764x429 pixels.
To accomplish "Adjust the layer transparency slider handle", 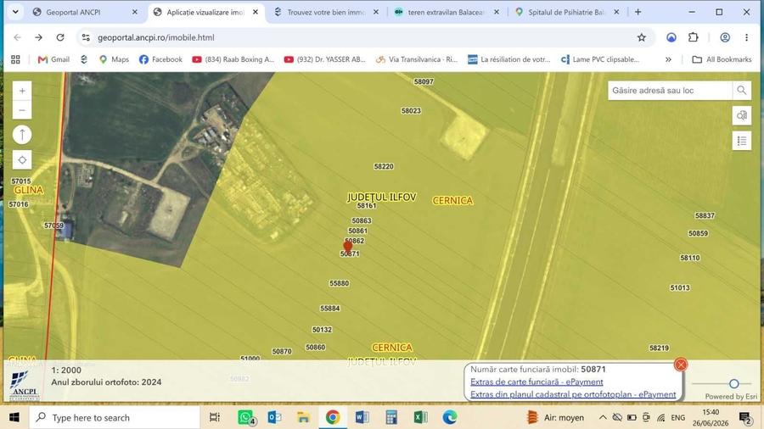I will 733,384.
